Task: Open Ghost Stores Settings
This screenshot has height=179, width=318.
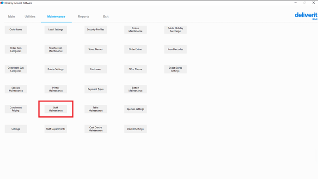Action: [x=176, y=69]
